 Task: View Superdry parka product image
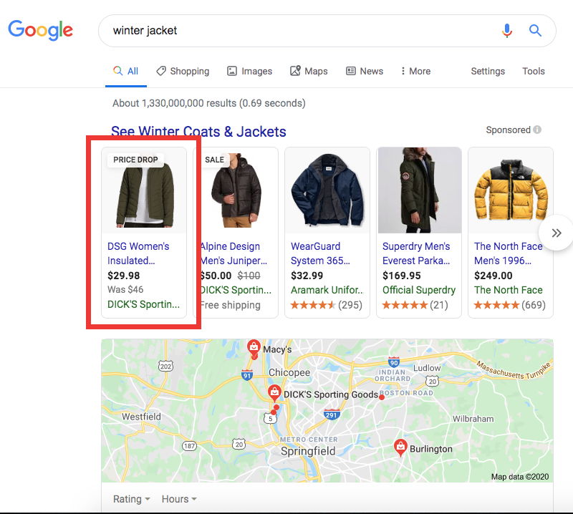pos(419,190)
